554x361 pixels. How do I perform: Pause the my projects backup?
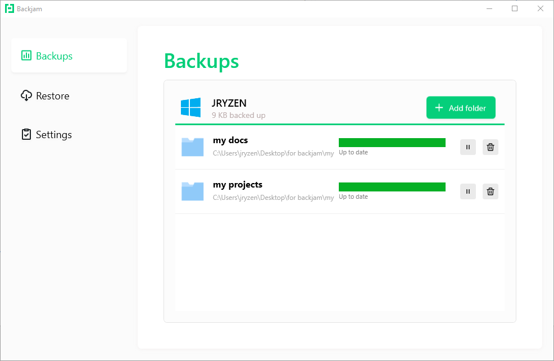point(468,191)
